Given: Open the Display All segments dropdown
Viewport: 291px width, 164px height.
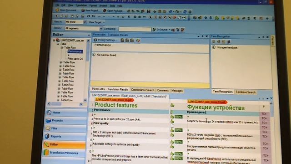Looking at the screenshot, I should coord(101,29).
